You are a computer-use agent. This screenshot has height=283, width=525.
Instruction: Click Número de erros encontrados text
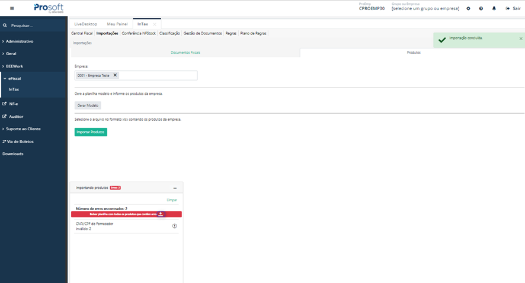(101, 209)
